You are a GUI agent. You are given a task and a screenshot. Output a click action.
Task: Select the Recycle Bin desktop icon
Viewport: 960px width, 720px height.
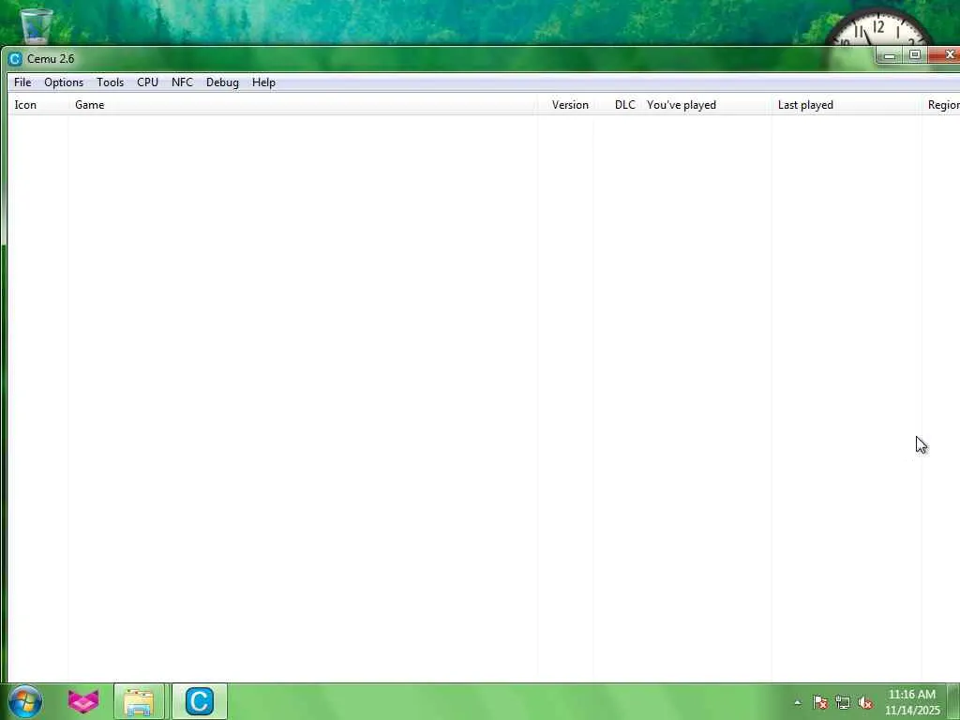pos(37,25)
